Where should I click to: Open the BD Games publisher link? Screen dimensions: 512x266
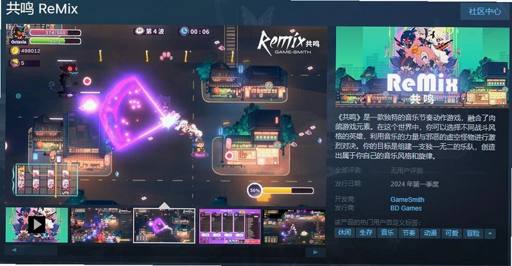406,208
